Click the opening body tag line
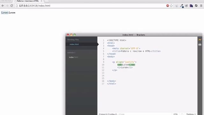204x115 pixels. tap(111, 57)
